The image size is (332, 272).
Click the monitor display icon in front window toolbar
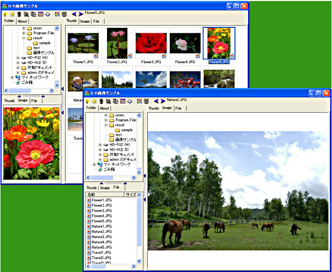146,101
